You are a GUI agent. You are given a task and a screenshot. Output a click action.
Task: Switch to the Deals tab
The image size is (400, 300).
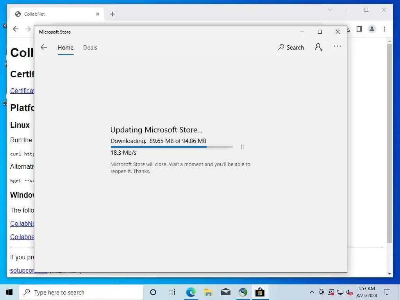[90, 48]
